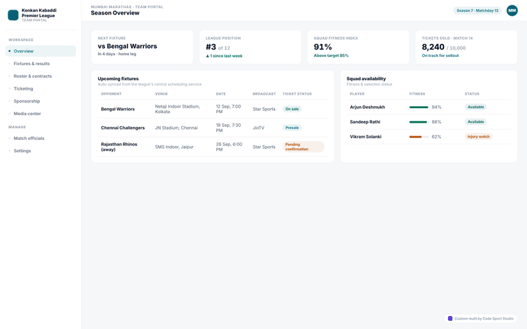The height and width of the screenshot is (329, 527).
Task: Click the 94% fitness value
Action: pyautogui.click(x=436, y=107)
